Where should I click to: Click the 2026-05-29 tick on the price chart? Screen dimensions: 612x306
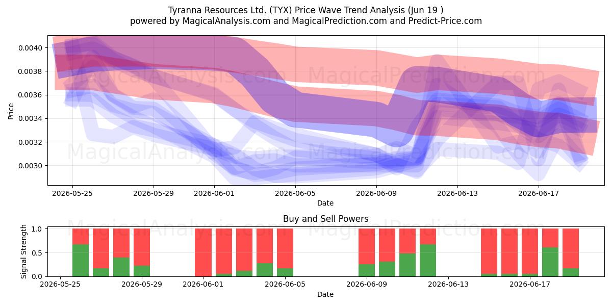point(154,193)
